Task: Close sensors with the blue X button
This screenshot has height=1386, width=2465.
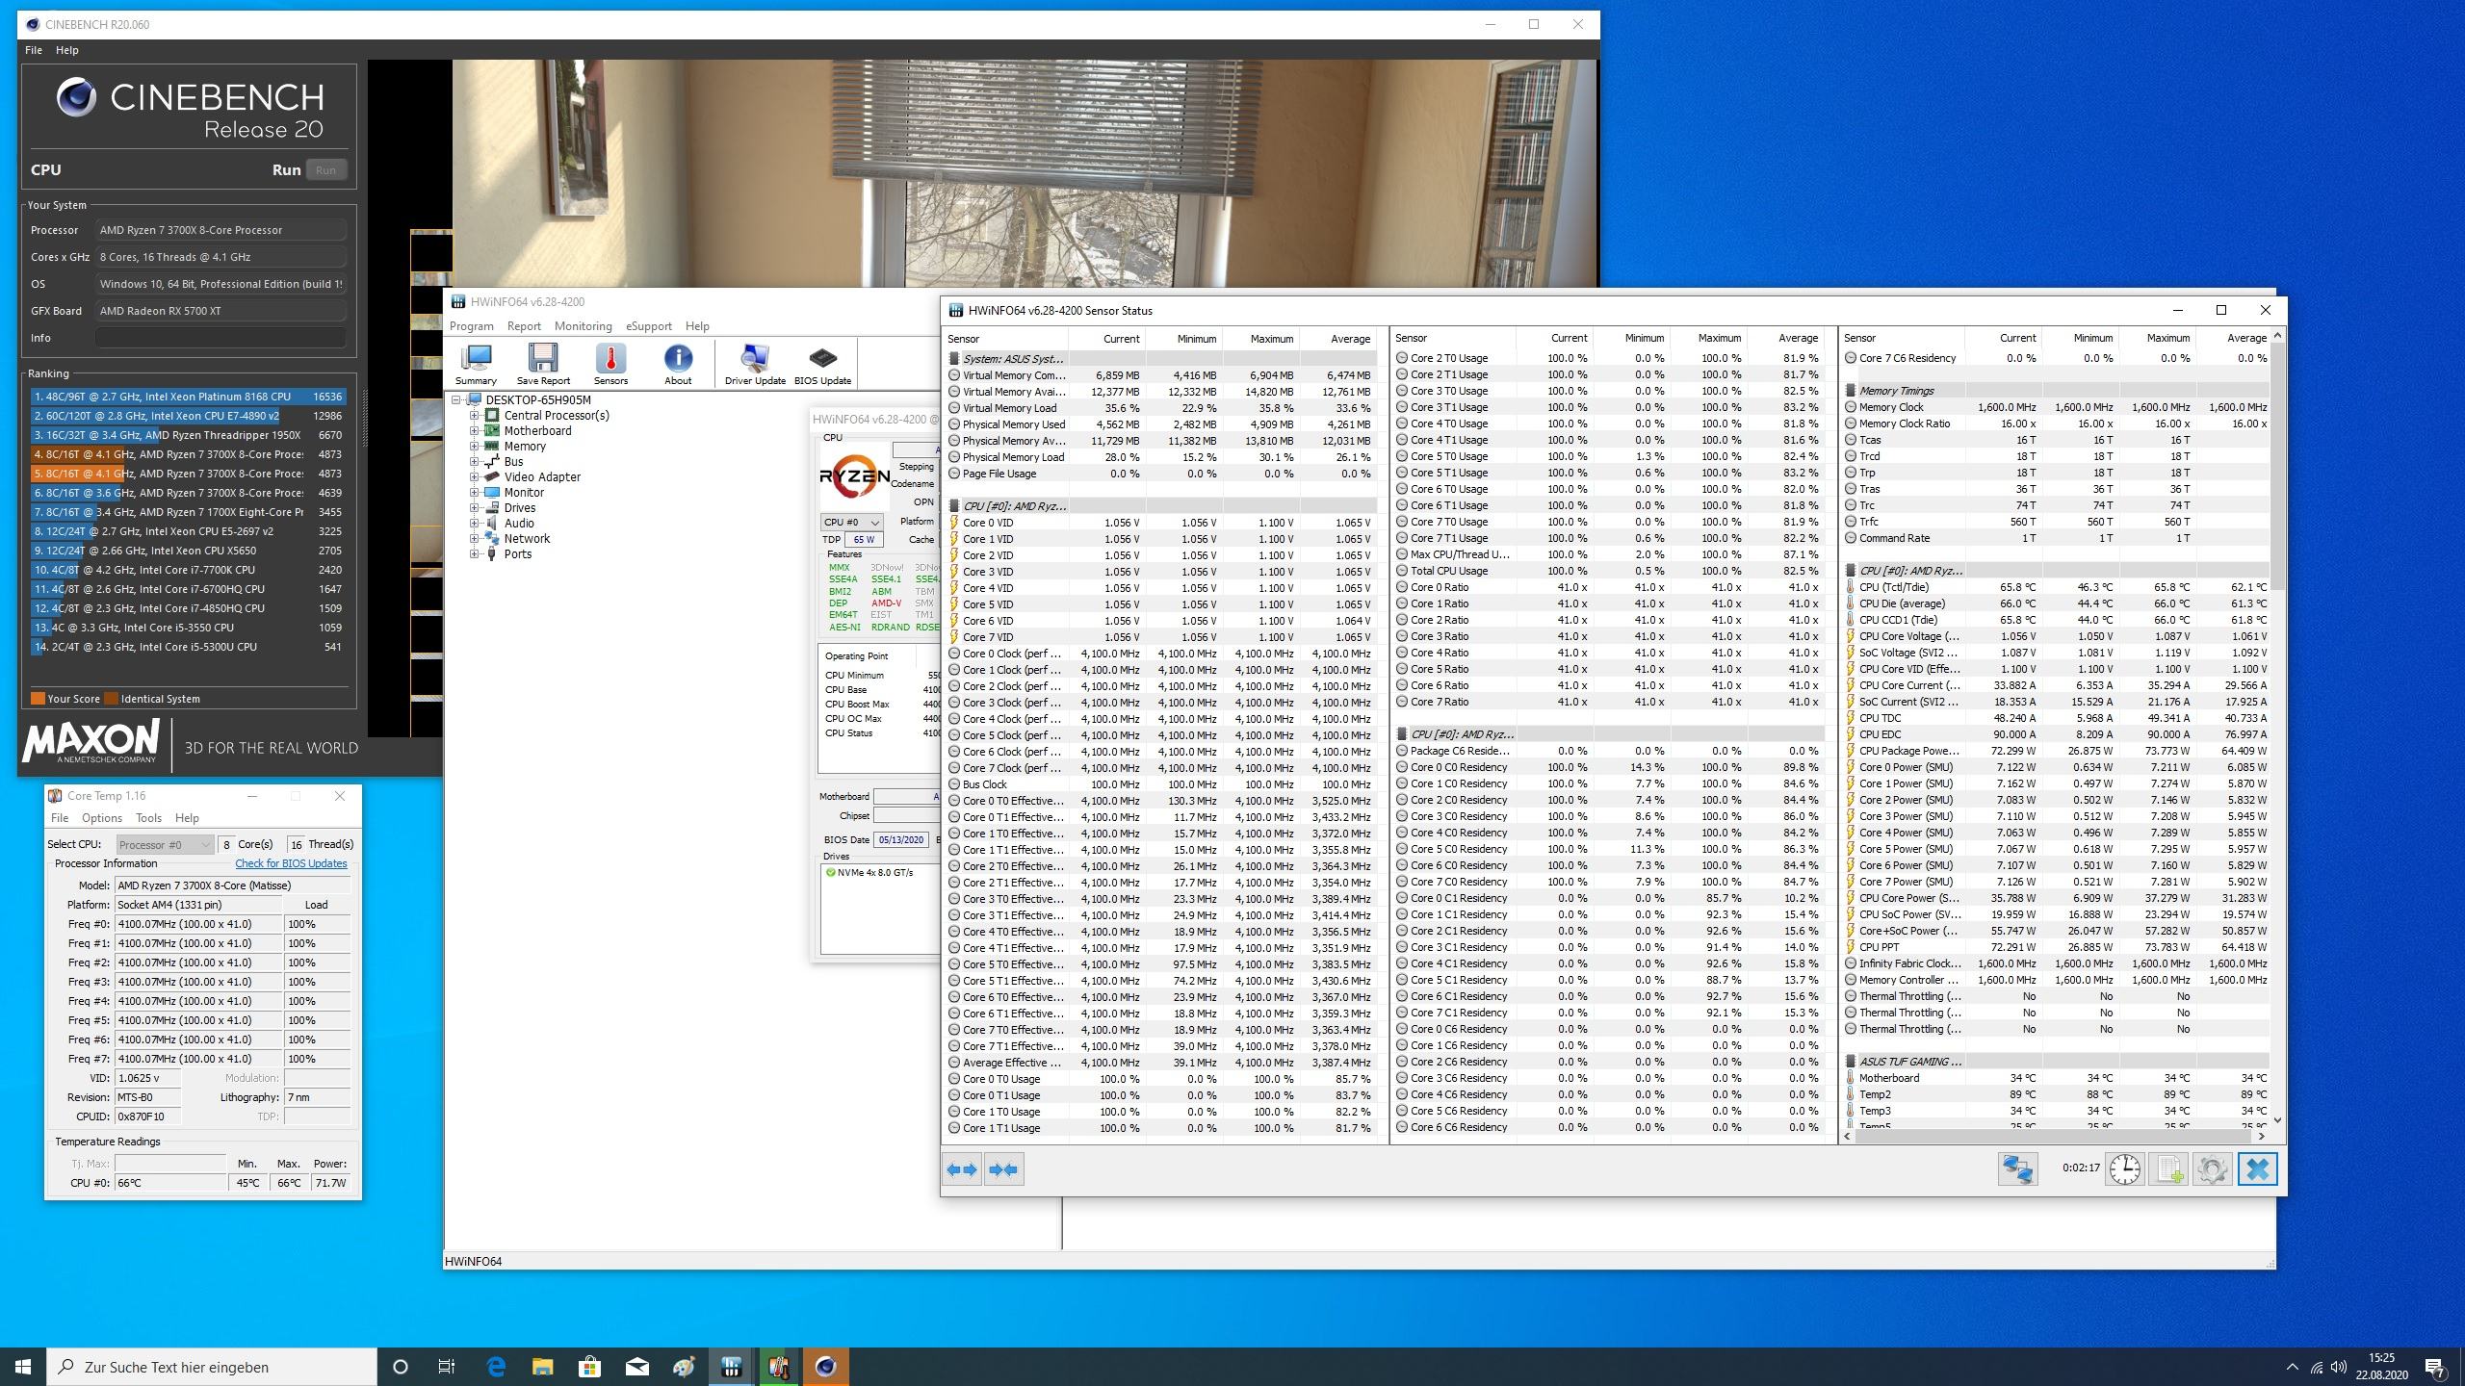Action: tap(2258, 1169)
